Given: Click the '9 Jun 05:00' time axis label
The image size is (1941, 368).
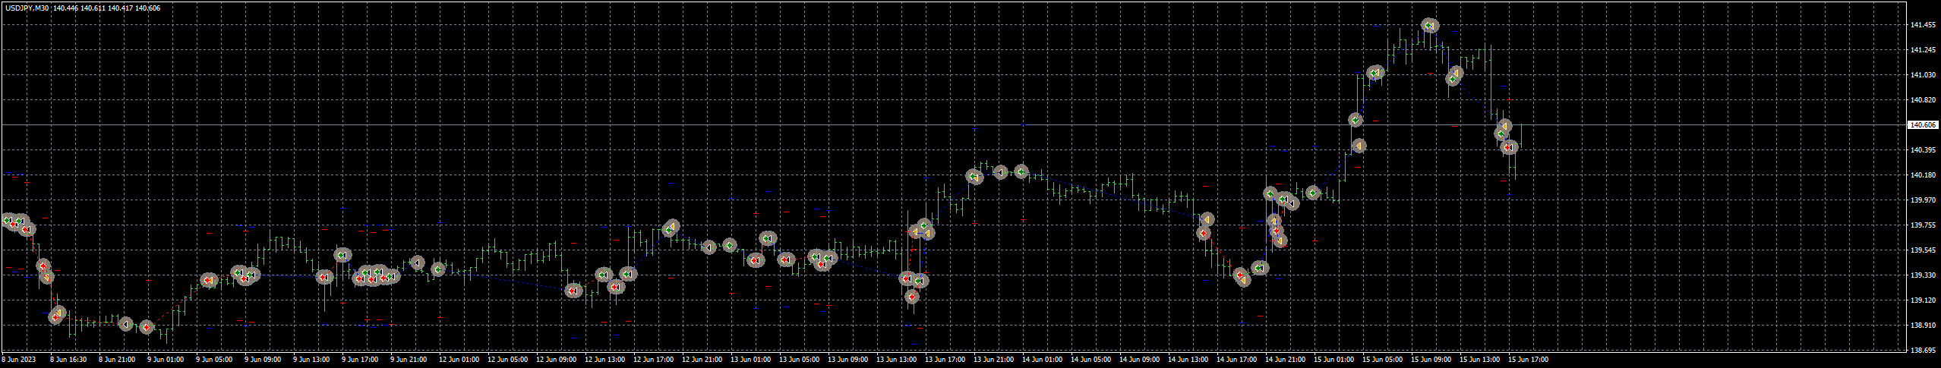Looking at the screenshot, I should click(x=214, y=360).
